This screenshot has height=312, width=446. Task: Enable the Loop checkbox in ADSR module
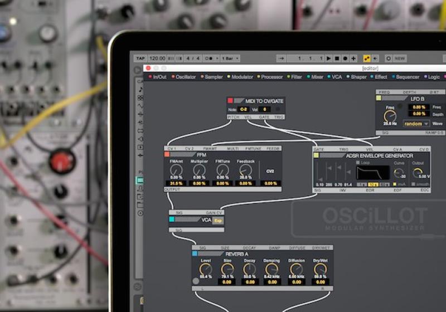click(358, 163)
